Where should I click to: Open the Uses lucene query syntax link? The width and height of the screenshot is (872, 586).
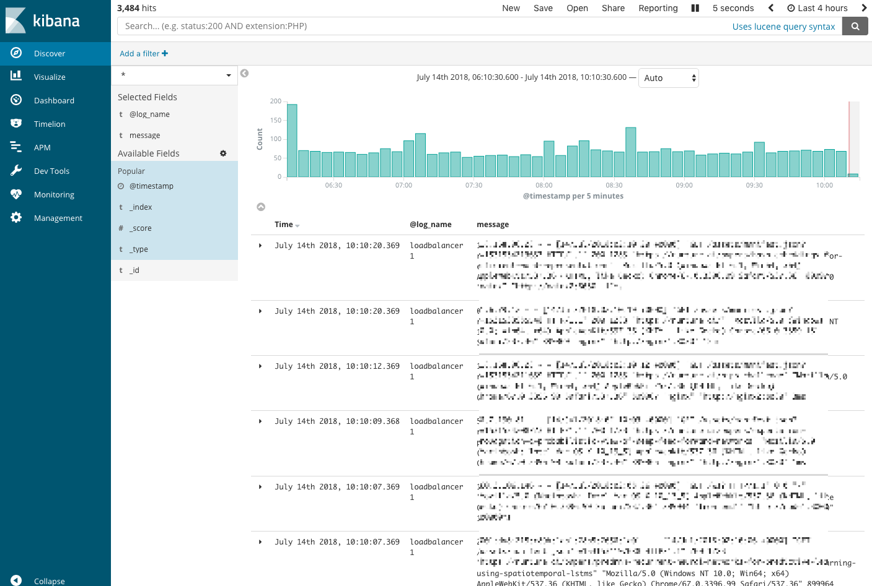(783, 27)
